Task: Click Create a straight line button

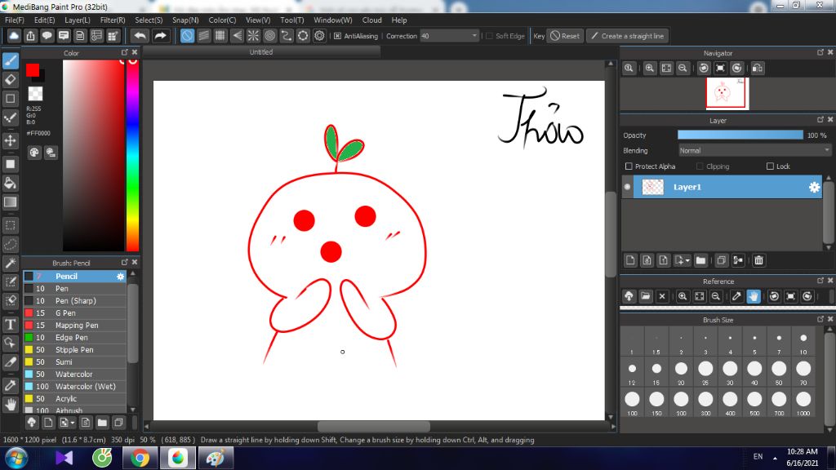Action: 628,36
